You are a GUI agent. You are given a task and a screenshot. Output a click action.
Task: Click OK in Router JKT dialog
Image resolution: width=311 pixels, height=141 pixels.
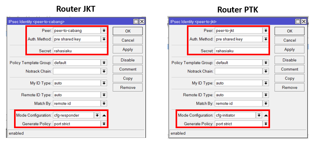(128, 31)
